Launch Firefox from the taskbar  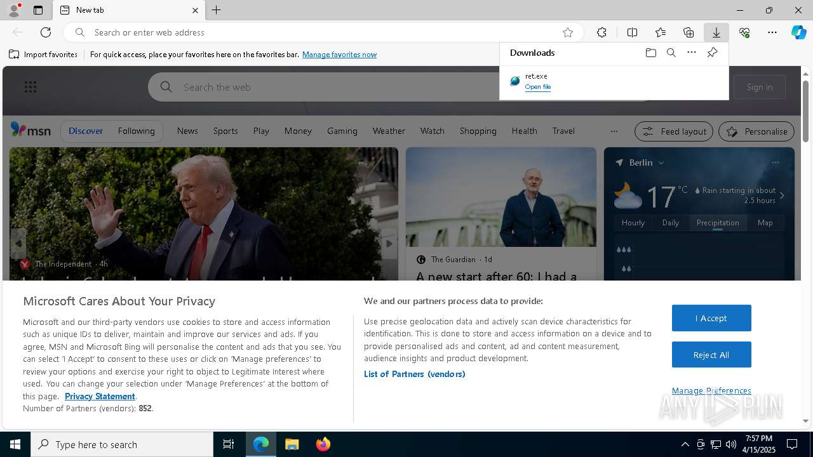(323, 444)
